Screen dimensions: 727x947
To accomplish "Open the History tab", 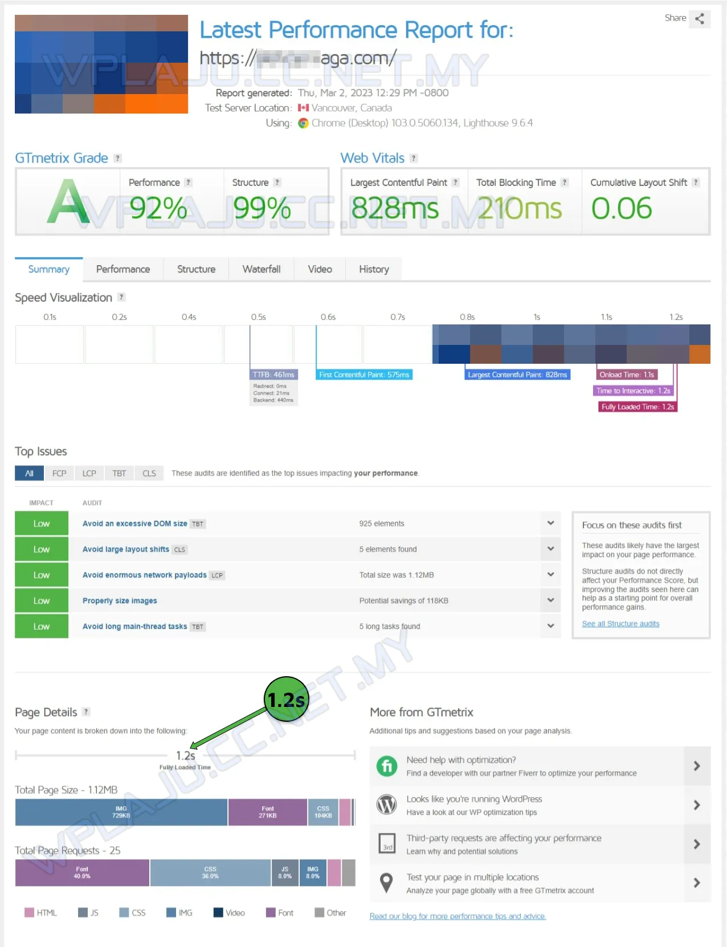I will click(374, 269).
